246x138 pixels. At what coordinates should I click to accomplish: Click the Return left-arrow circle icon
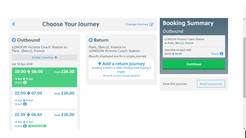91,40
